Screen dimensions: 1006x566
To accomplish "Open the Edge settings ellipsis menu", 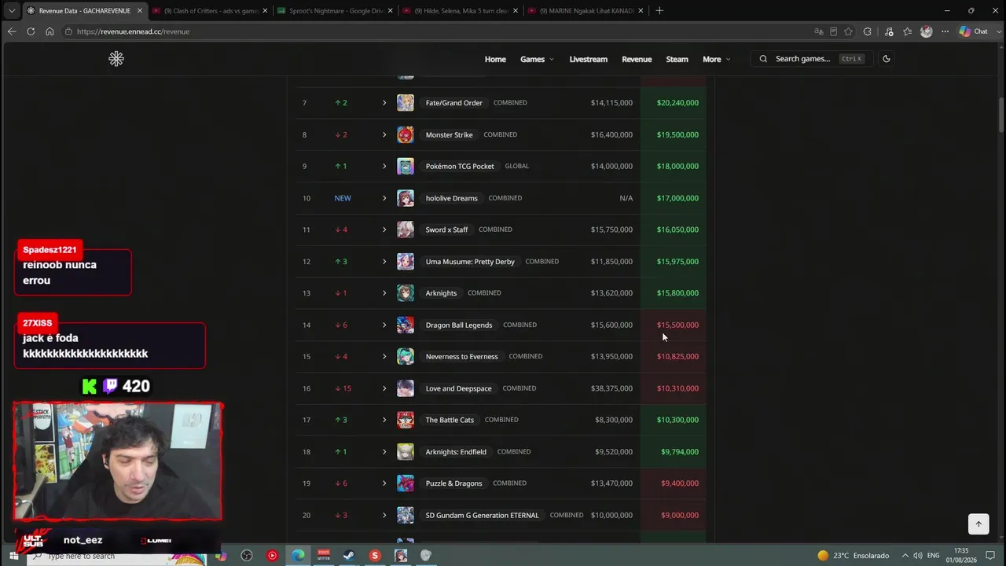I will point(945,31).
